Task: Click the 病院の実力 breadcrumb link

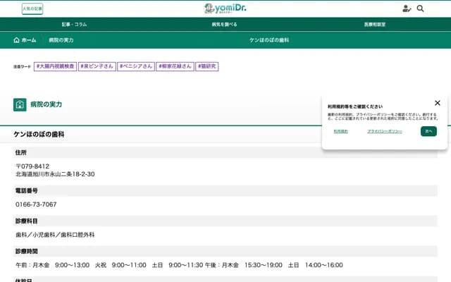Action: tap(61, 40)
